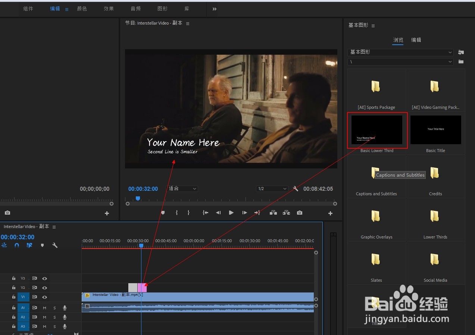Open the folder path dropdown
475x335 pixels.
[x=400, y=61]
